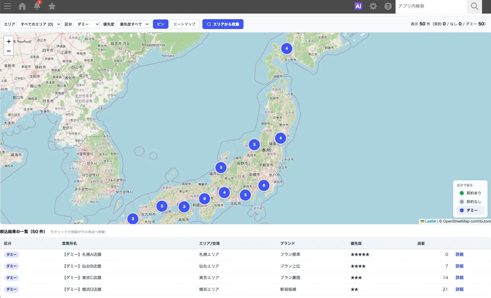Open 詳細 for 仙台B店舗

pyautogui.click(x=459, y=266)
